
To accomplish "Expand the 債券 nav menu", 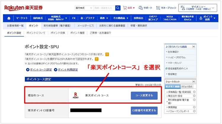I will 104,18.
